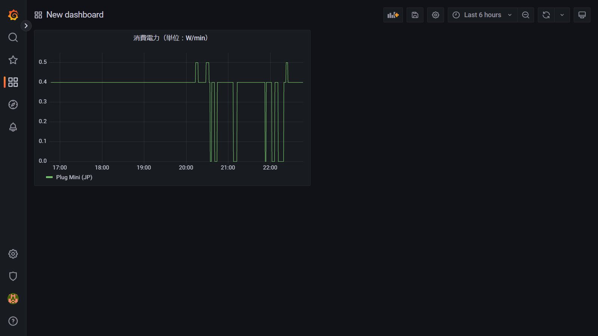Image resolution: width=598 pixels, height=336 pixels.
Task: Open the Dashboards section menu
Action: click(x=13, y=82)
